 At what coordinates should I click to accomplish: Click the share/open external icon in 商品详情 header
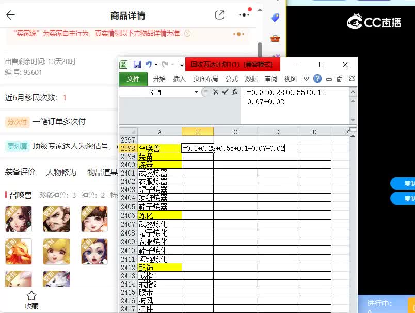click(x=219, y=15)
